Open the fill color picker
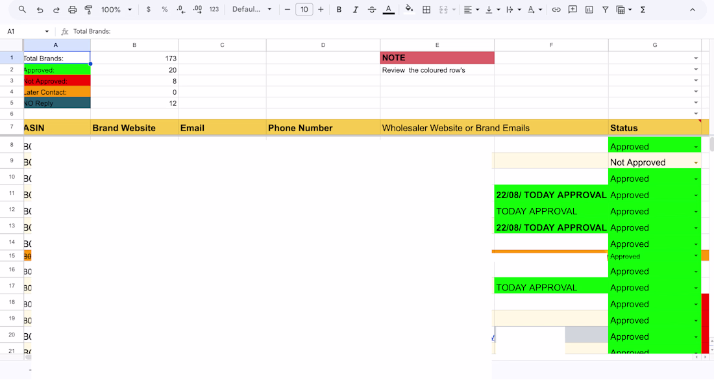The height and width of the screenshot is (380, 714). pyautogui.click(x=409, y=9)
